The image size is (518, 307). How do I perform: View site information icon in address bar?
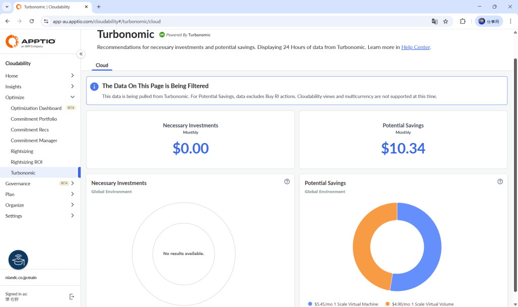[x=46, y=21]
